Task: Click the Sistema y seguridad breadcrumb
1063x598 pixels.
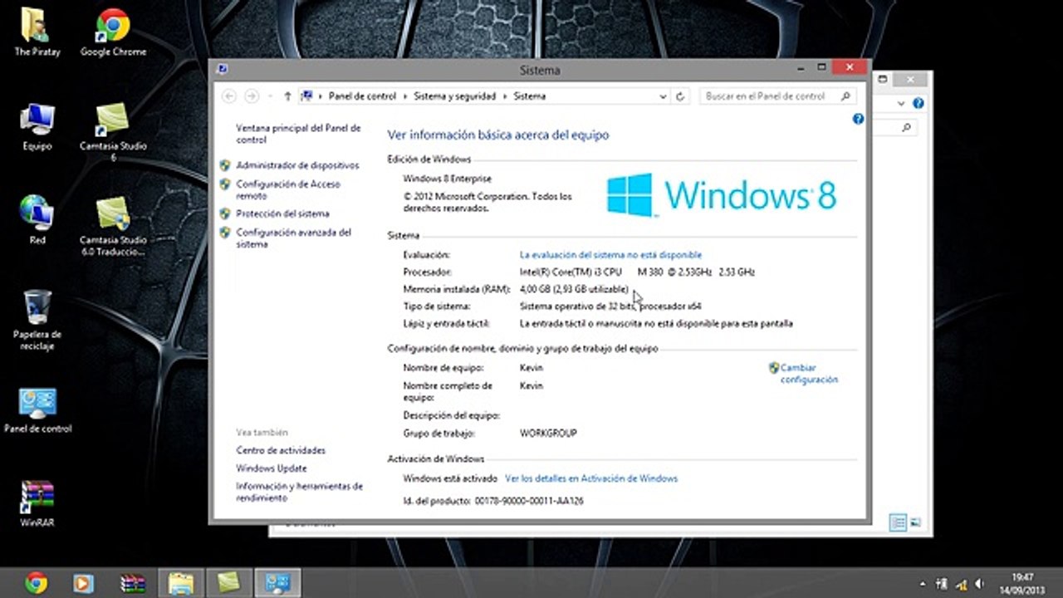Action: pos(454,96)
